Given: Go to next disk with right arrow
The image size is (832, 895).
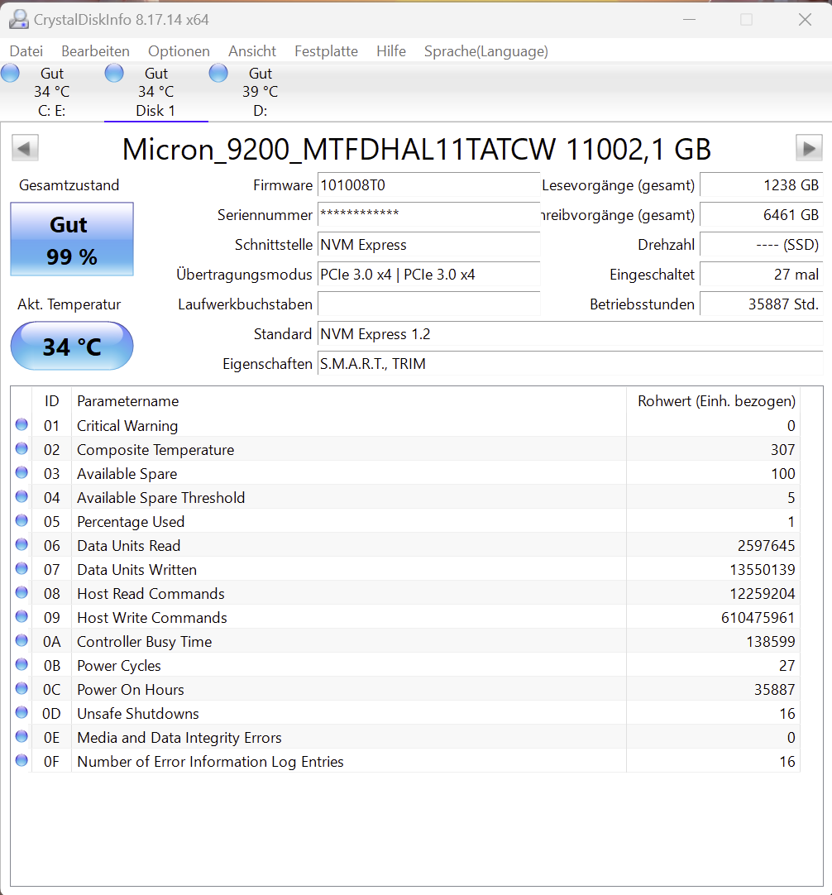Looking at the screenshot, I should pyautogui.click(x=809, y=148).
